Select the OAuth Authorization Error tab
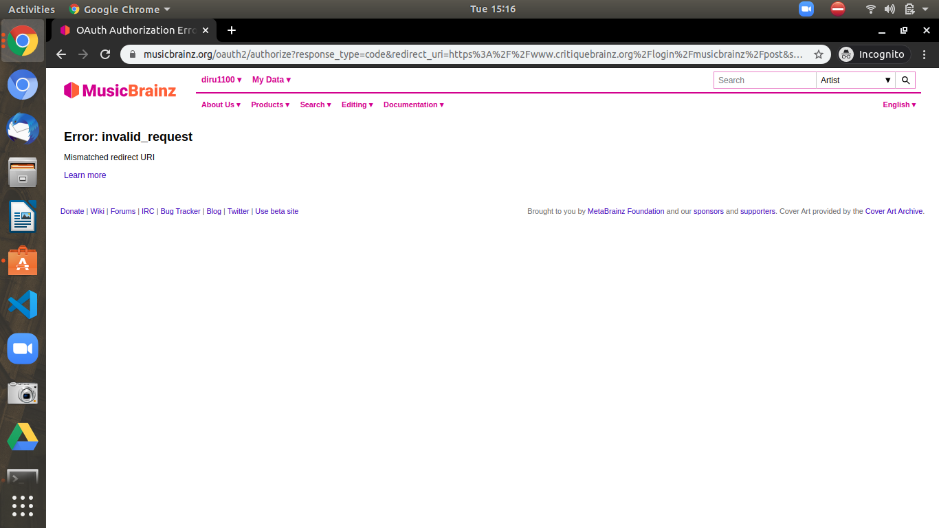The image size is (939, 528). point(135,30)
